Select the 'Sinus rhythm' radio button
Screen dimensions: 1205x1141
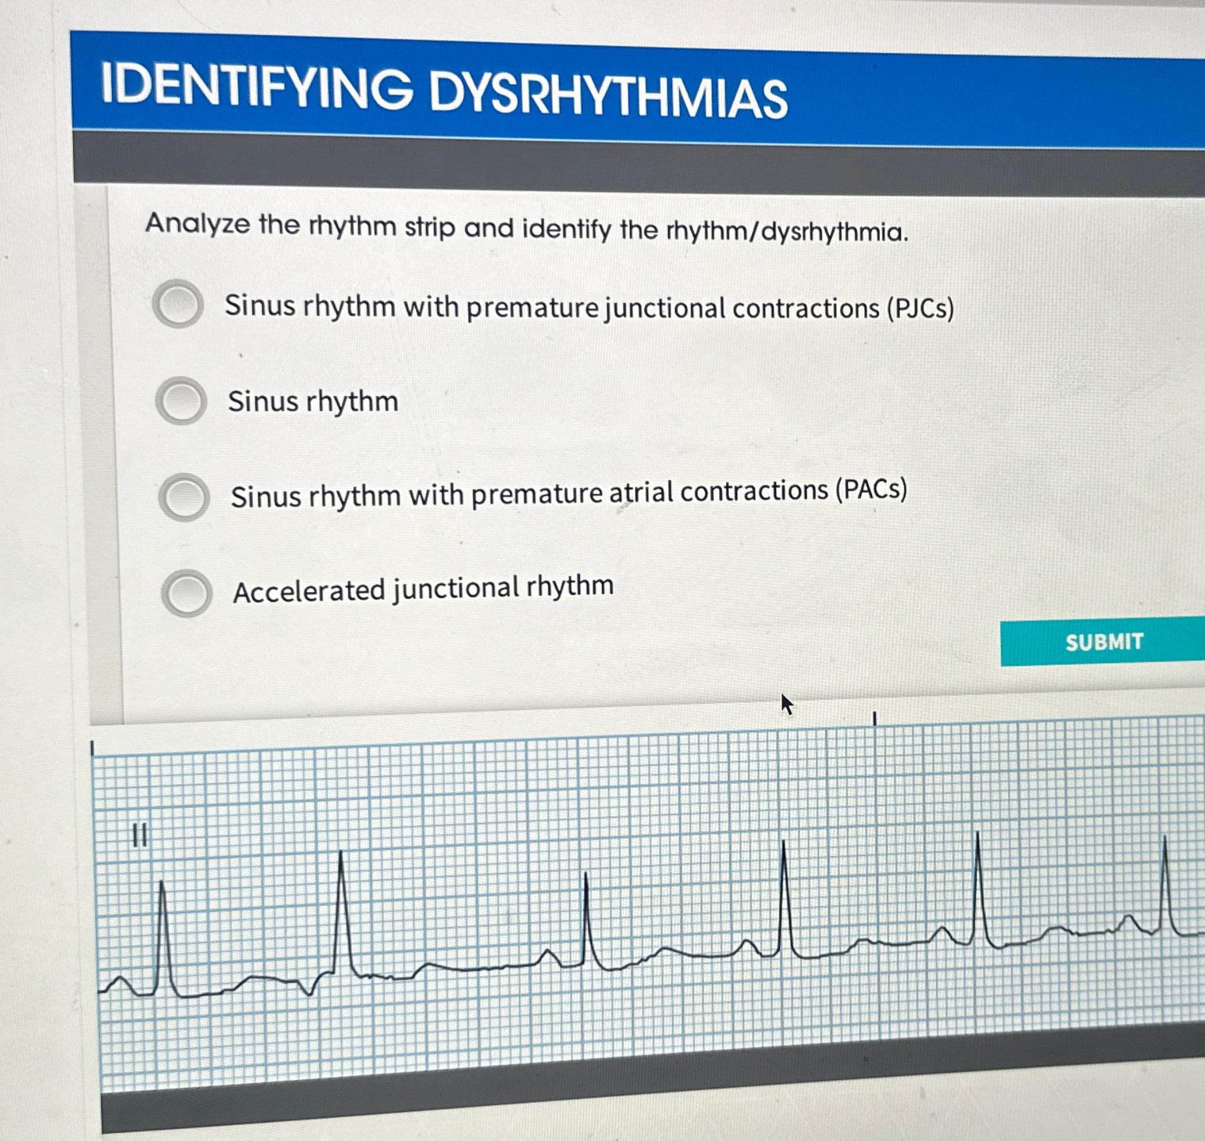click(x=182, y=401)
